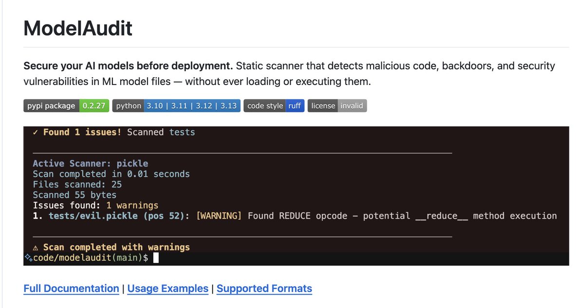
Task: Click the terminal scan output screenshot
Action: coord(296,196)
